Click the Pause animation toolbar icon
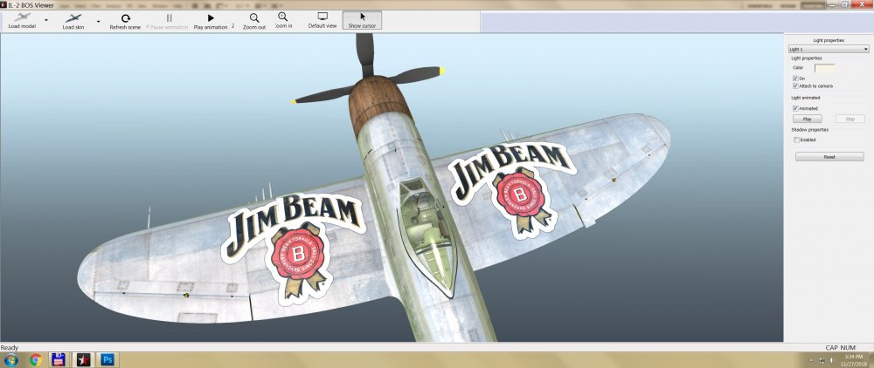The image size is (874, 368). (170, 17)
